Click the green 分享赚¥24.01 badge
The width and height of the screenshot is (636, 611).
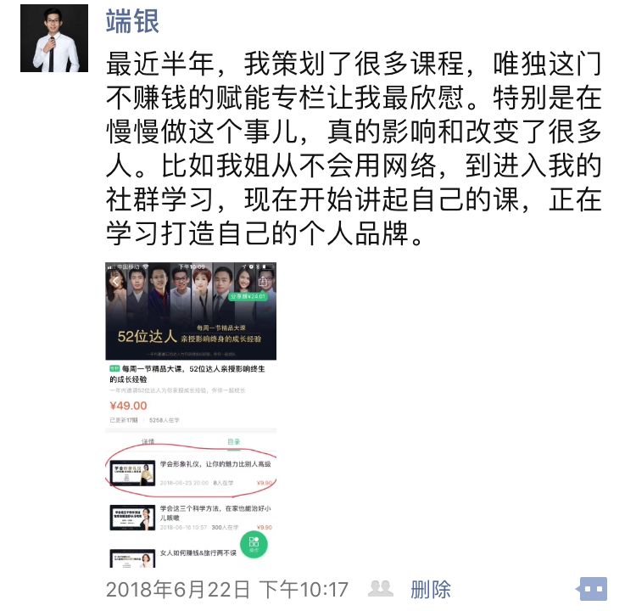248,296
